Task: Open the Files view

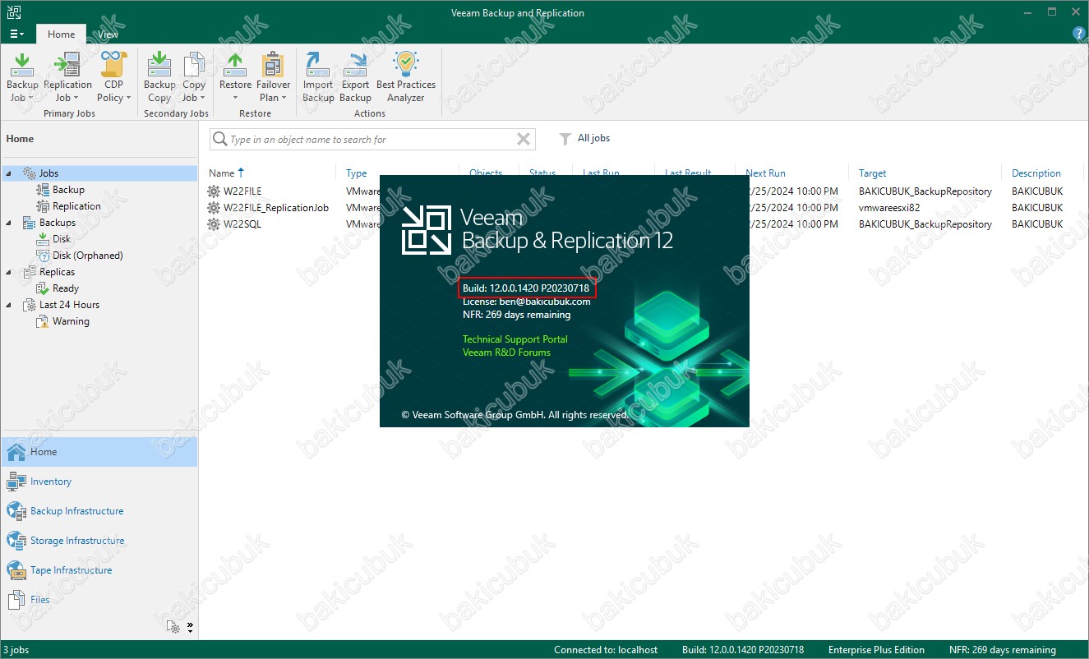Action: pyautogui.click(x=39, y=600)
